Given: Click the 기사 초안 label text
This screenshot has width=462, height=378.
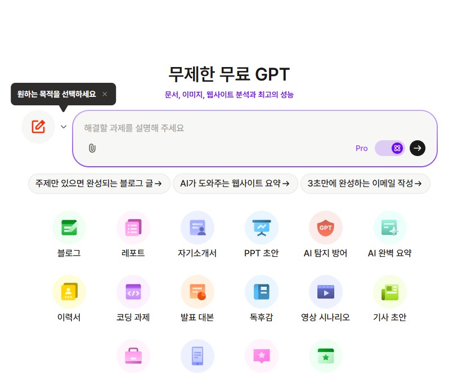Looking at the screenshot, I should click(x=390, y=317).
